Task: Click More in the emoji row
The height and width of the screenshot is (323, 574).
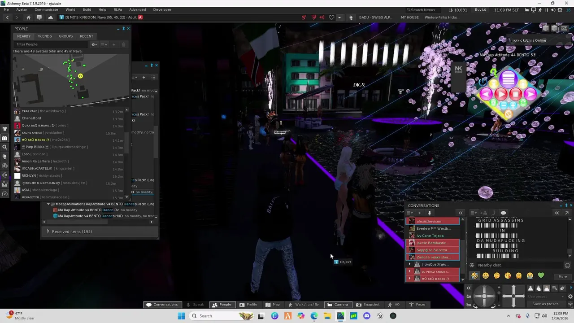Action: 563,277
